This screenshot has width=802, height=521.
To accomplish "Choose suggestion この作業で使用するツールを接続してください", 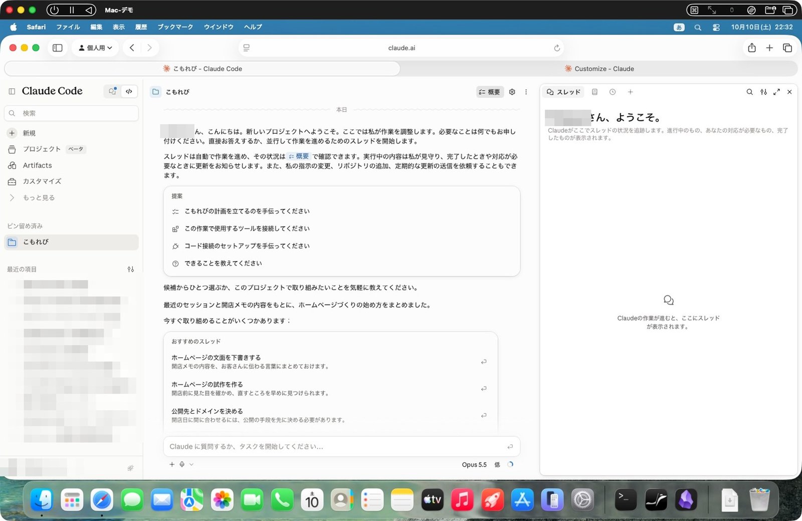I will [342, 228].
